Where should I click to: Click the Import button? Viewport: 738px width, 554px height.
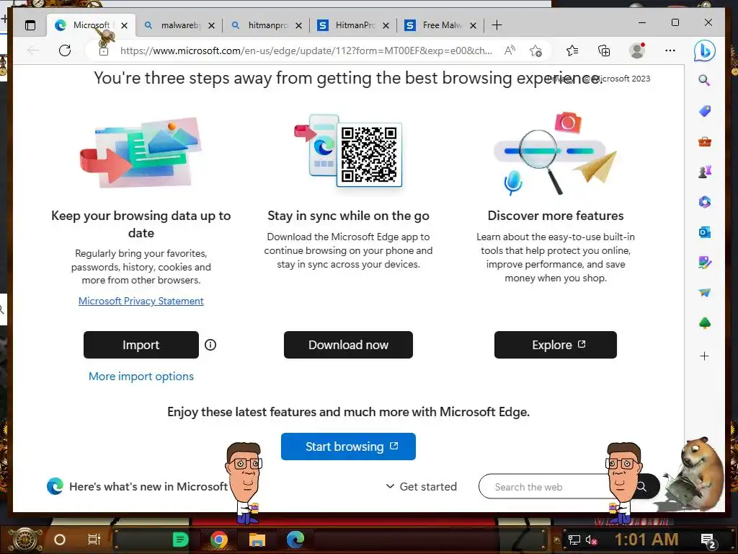[141, 345]
